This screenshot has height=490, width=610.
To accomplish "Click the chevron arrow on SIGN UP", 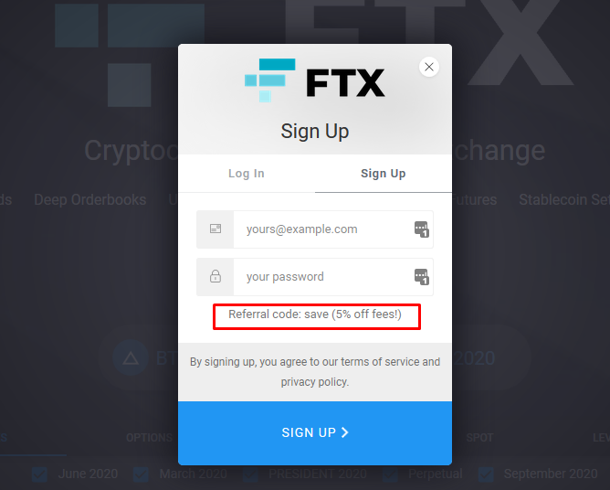I will 344,432.
